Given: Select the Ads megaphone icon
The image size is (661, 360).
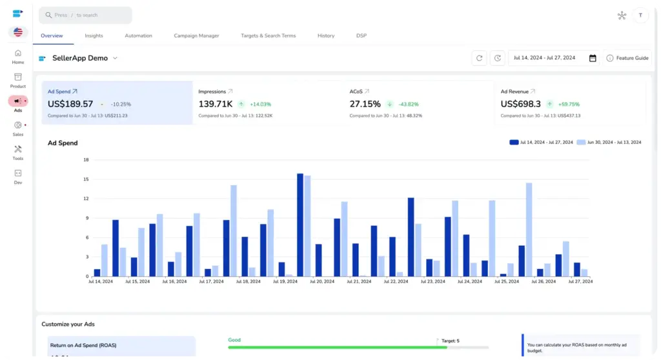Looking at the screenshot, I should (x=17, y=101).
